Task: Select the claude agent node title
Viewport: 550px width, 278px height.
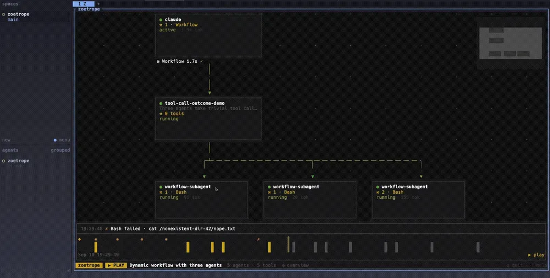Action: (173, 20)
